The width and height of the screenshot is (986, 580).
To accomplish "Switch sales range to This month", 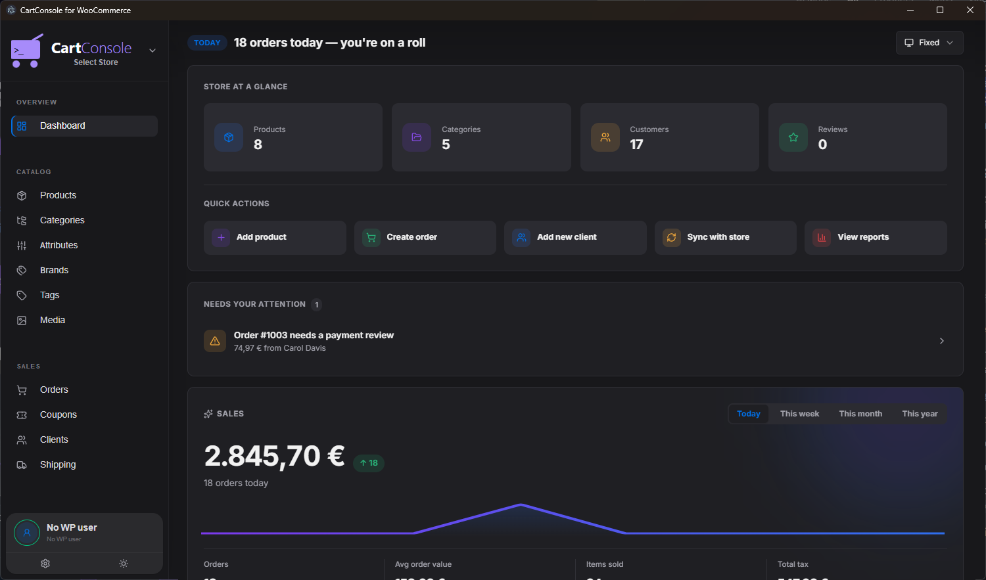I will [860, 414].
